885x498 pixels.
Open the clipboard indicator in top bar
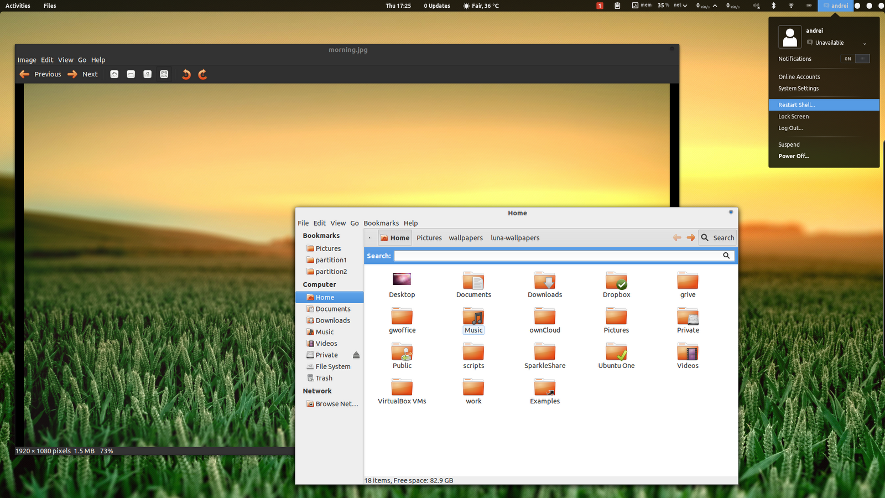617,6
